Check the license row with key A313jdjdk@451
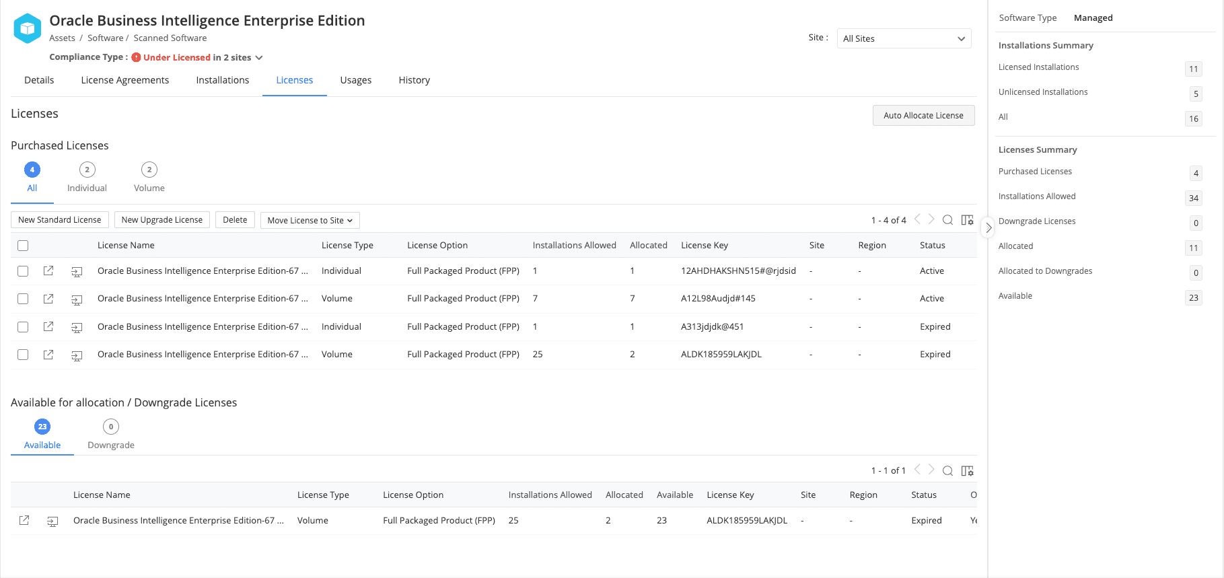This screenshot has width=1224, height=578. [x=23, y=327]
